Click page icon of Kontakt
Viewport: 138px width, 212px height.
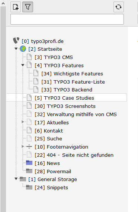[x=29, y=130]
